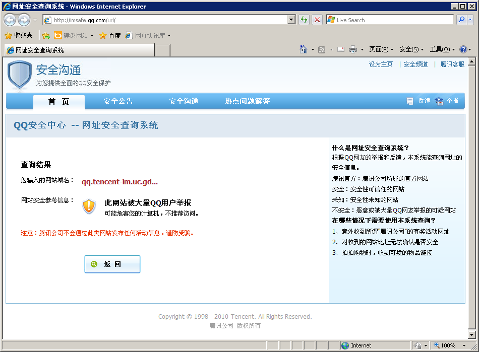
Task: Open a new blank browser tab
Action: click(162, 50)
